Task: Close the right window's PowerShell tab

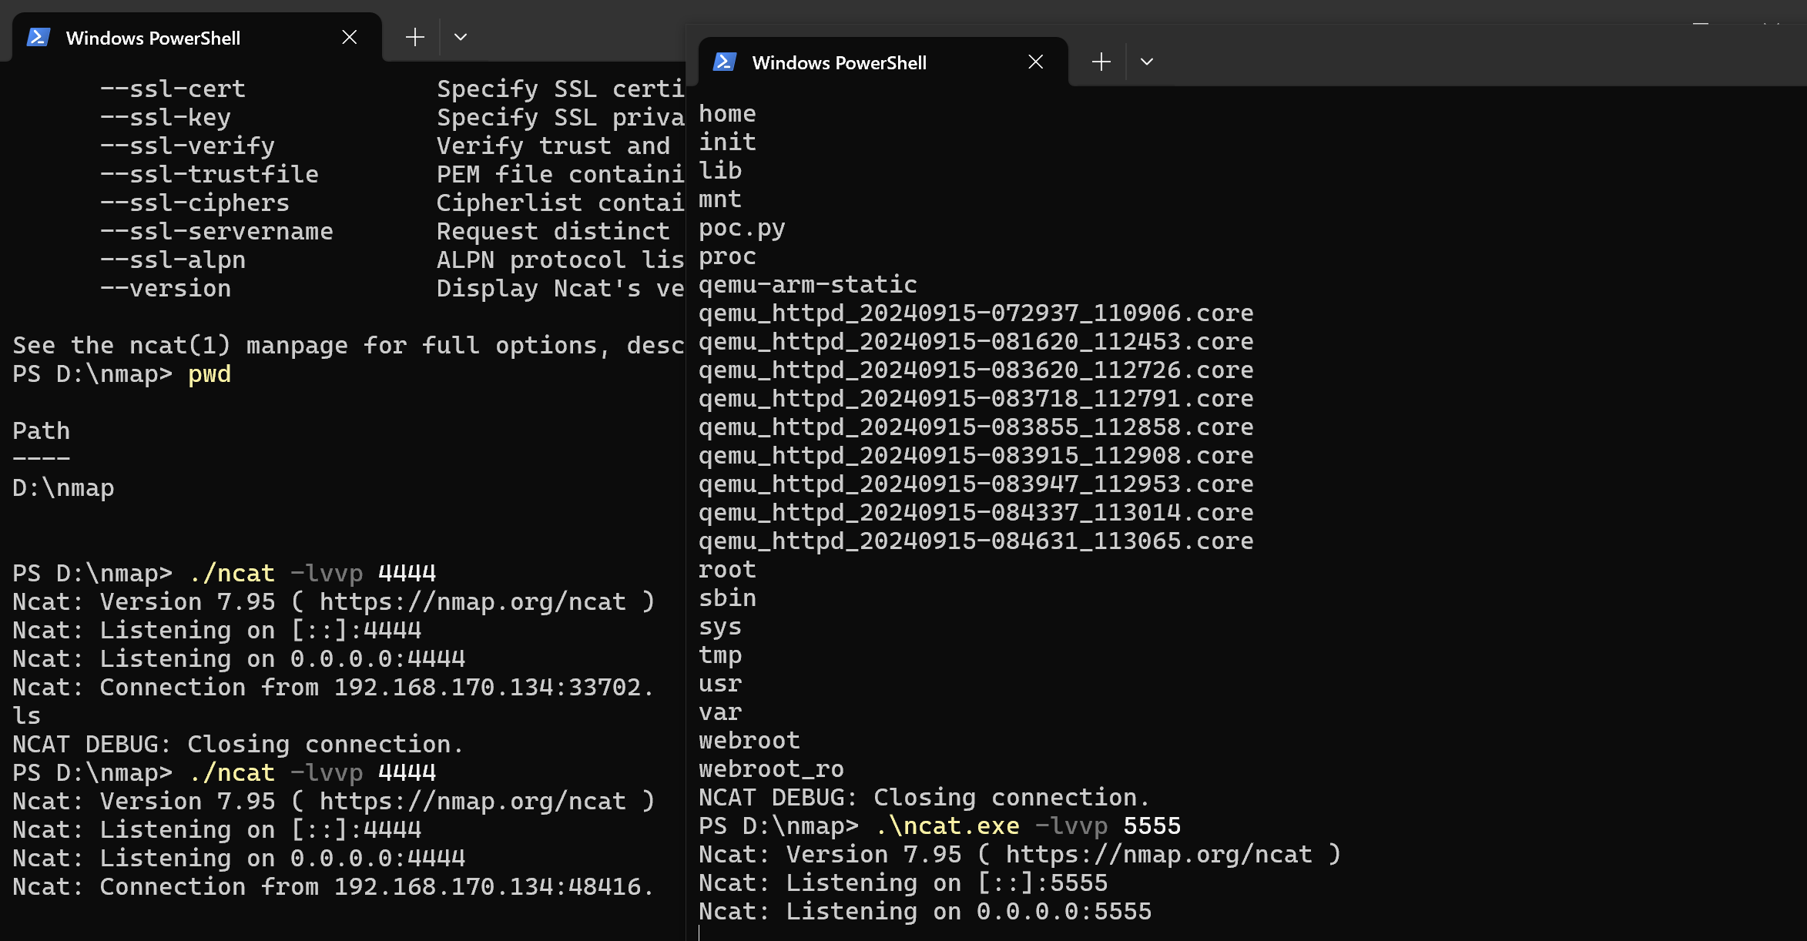Action: pyautogui.click(x=1035, y=62)
